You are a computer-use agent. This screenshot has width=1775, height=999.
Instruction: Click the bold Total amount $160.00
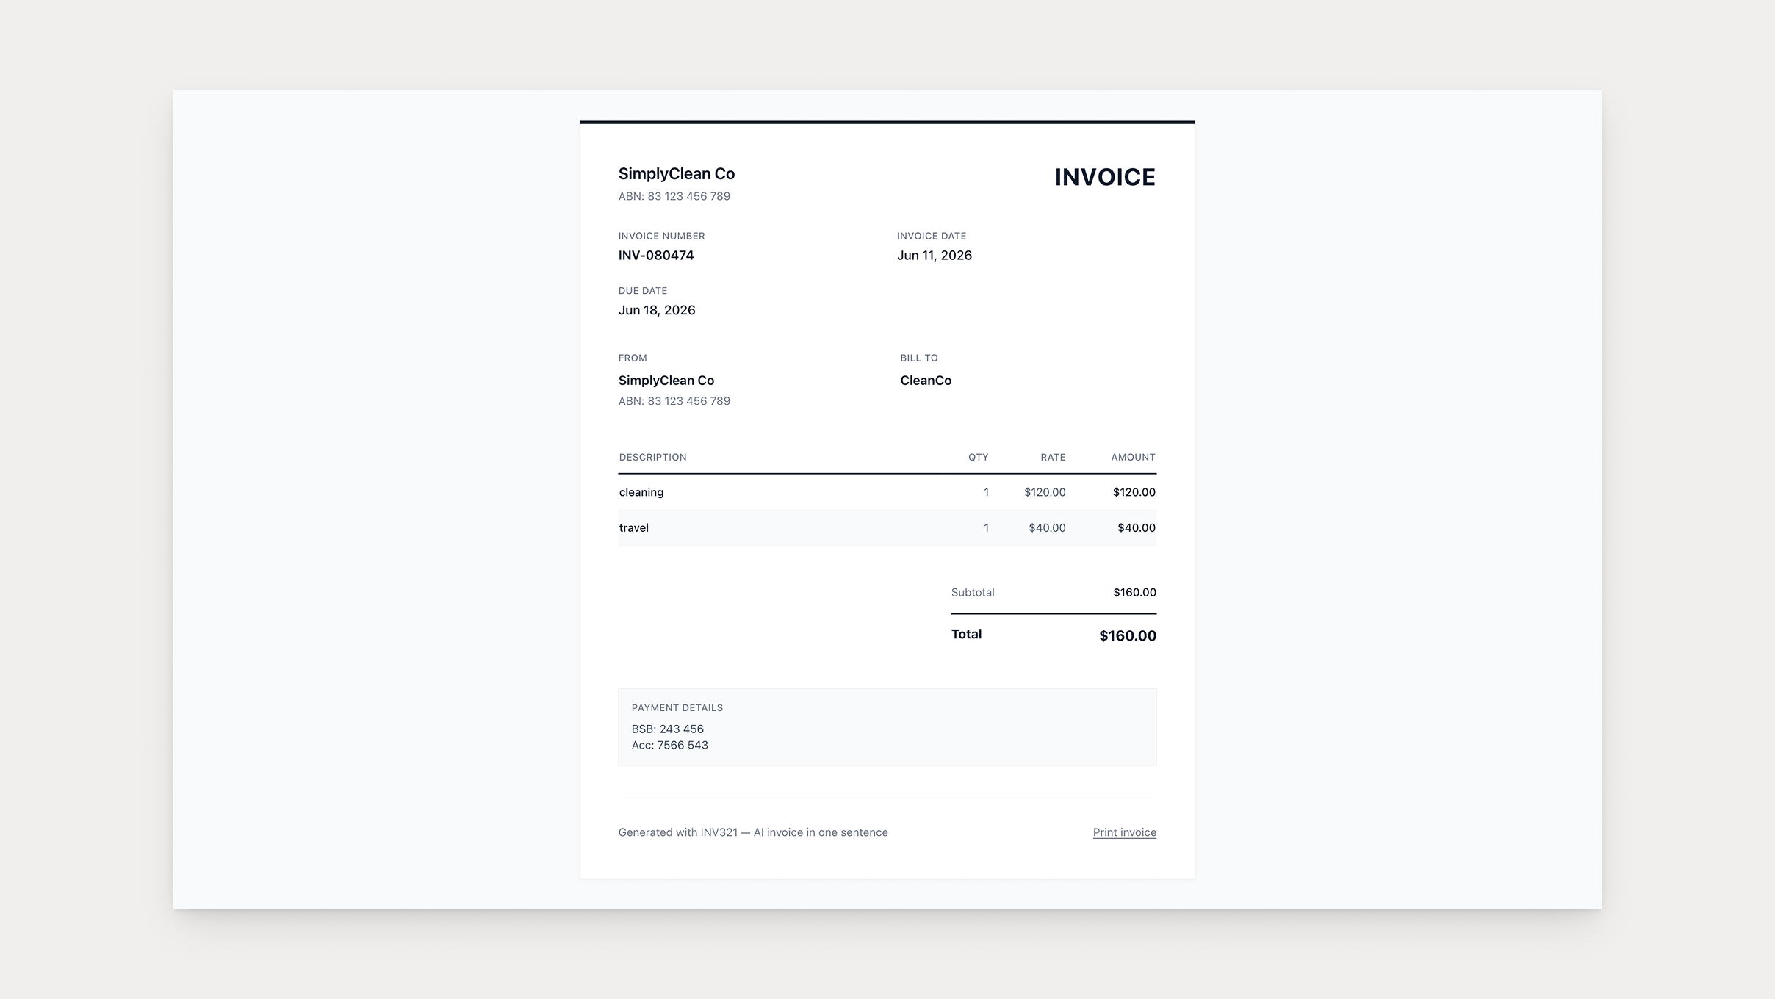pyautogui.click(x=1128, y=635)
